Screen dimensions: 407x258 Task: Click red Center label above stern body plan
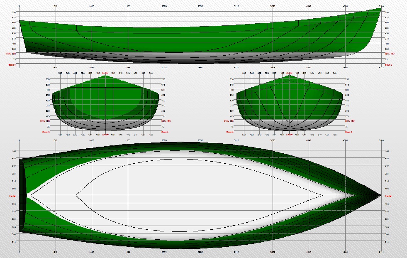105,73
